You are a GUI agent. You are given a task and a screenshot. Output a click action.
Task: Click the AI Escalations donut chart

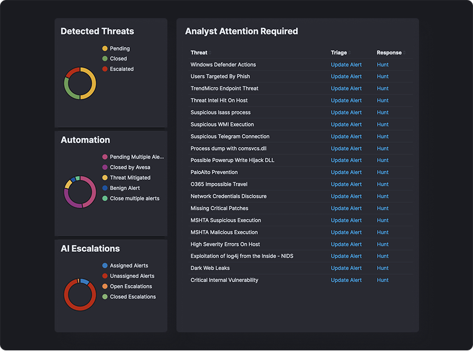coord(79,295)
